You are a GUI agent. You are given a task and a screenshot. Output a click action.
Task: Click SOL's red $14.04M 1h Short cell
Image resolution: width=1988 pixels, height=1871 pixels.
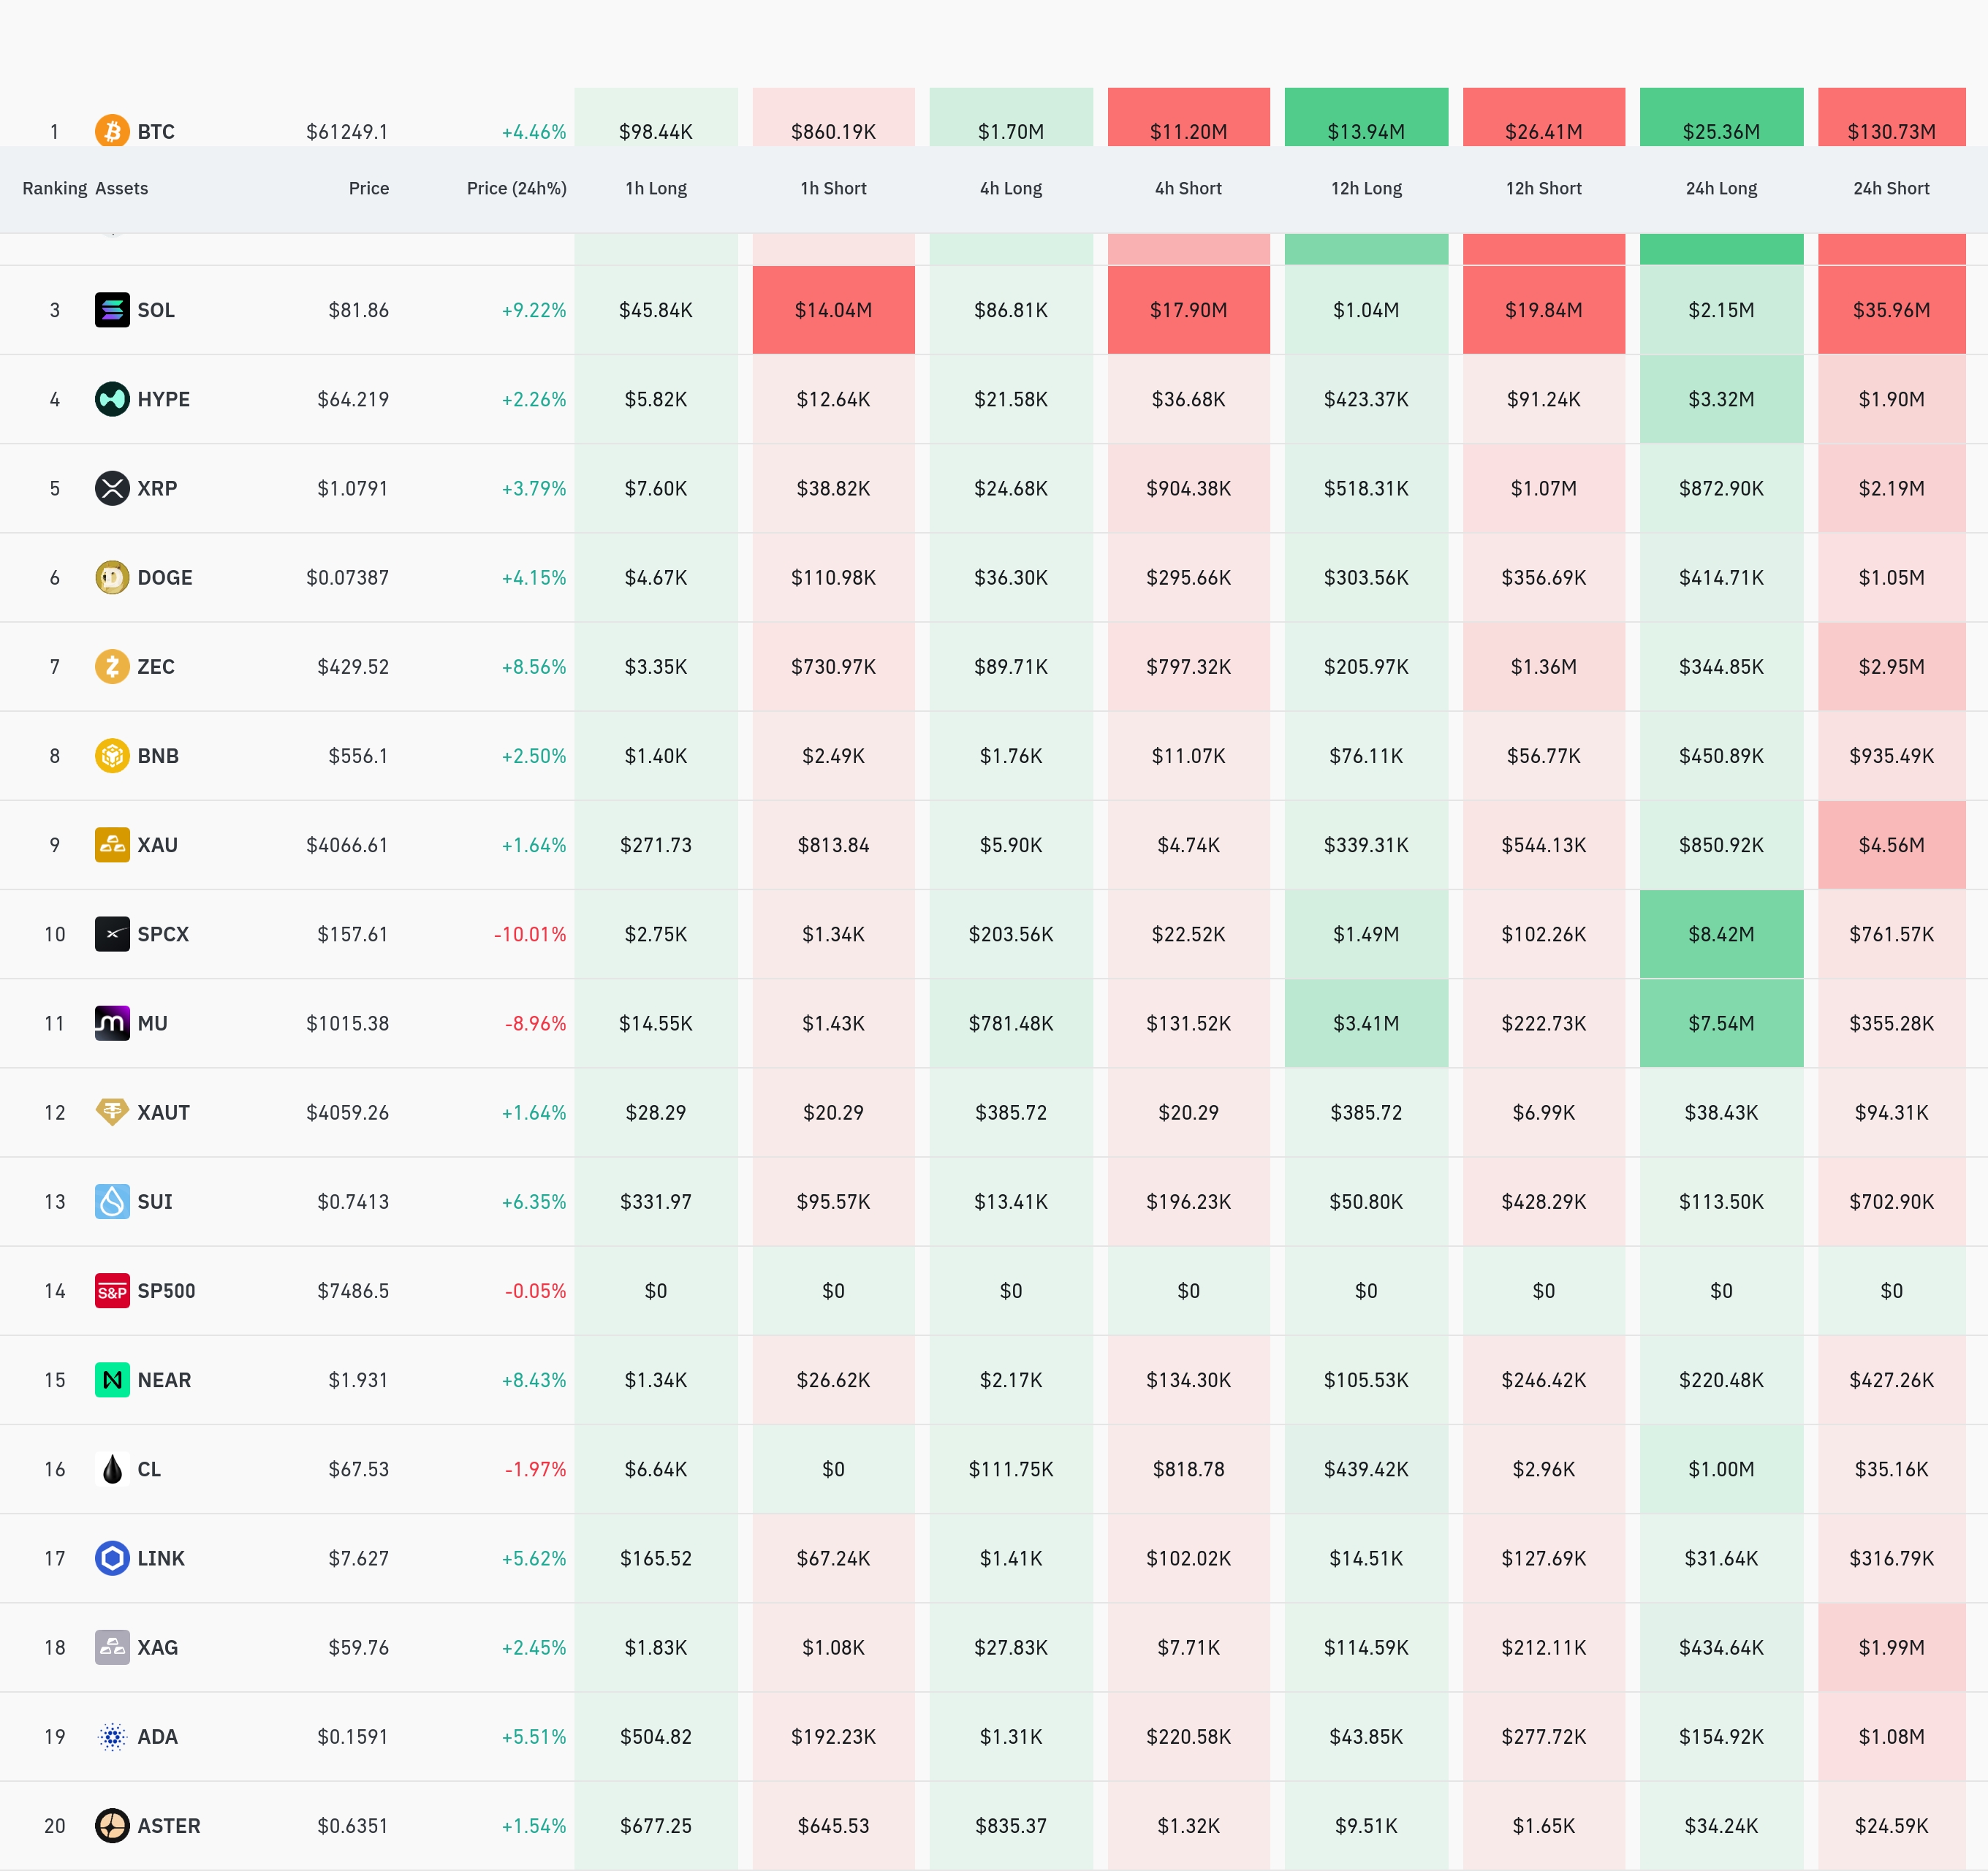[833, 310]
